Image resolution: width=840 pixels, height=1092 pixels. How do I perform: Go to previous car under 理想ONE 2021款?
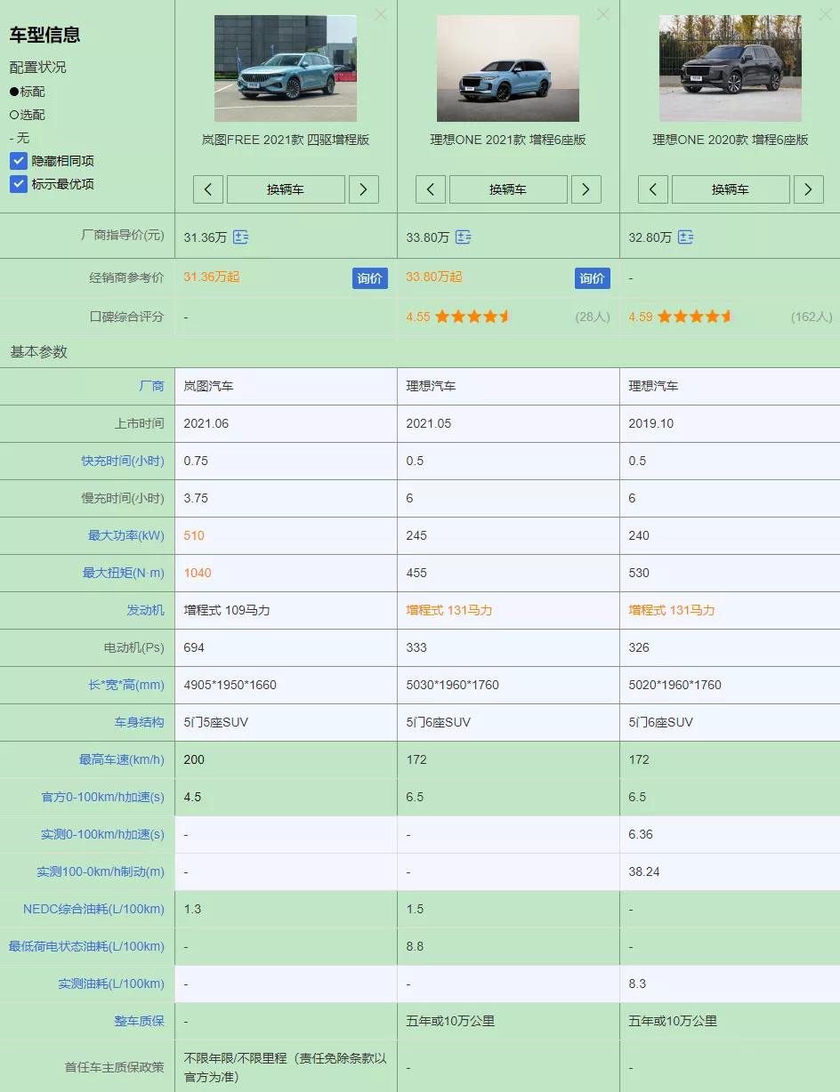pyautogui.click(x=431, y=189)
